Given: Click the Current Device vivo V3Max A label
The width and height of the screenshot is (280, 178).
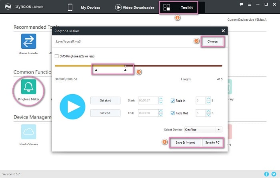Looking at the screenshot, I should tap(247, 20).
